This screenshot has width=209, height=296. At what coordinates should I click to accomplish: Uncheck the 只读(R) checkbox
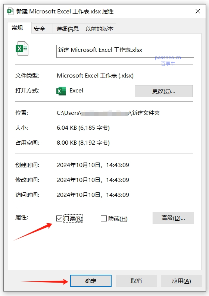tap(59, 218)
